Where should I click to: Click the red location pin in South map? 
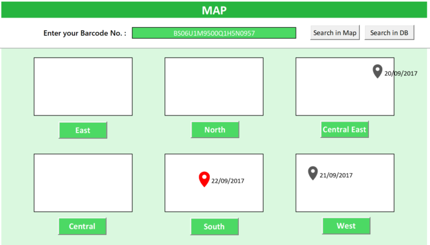coord(204,179)
